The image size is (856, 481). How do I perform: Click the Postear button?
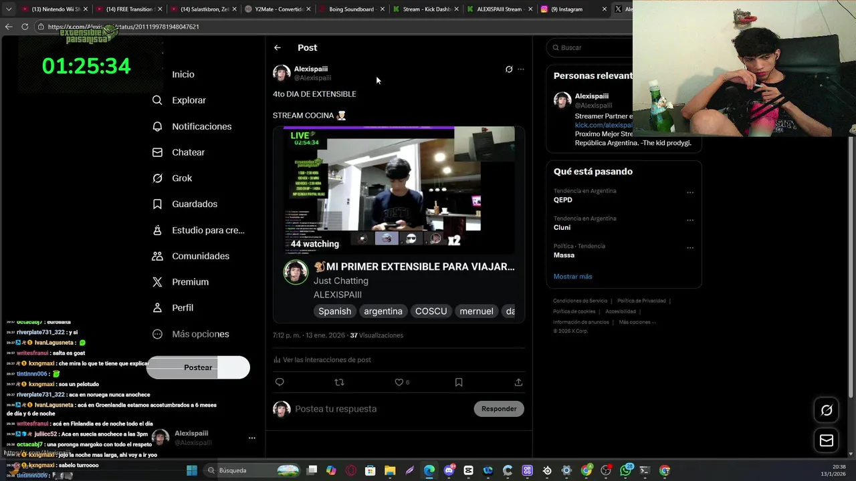(198, 367)
